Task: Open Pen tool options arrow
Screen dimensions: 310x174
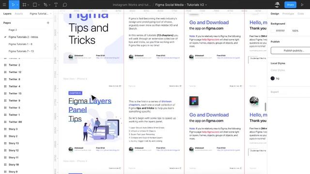Action: [x=49, y=5]
